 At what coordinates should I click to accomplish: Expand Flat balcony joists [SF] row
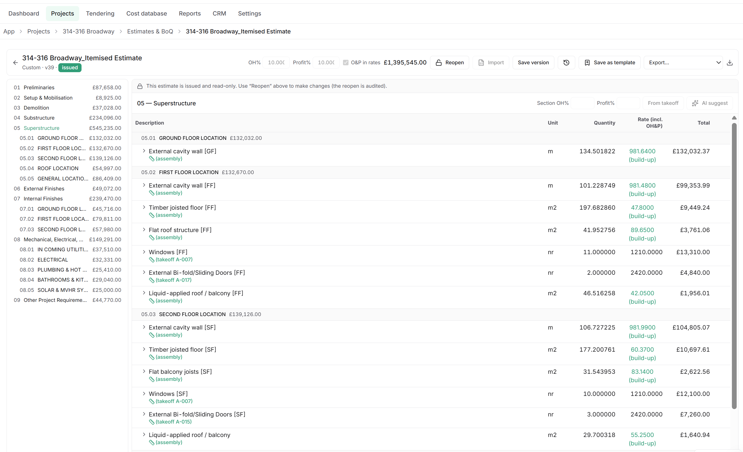tap(144, 371)
